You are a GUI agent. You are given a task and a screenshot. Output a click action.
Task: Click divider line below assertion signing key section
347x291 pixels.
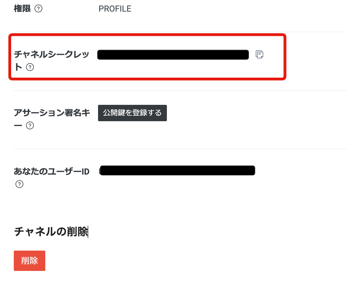pyautogui.click(x=180, y=149)
